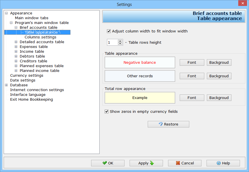
Task: Open Internet connection settings
Action: 37,90
